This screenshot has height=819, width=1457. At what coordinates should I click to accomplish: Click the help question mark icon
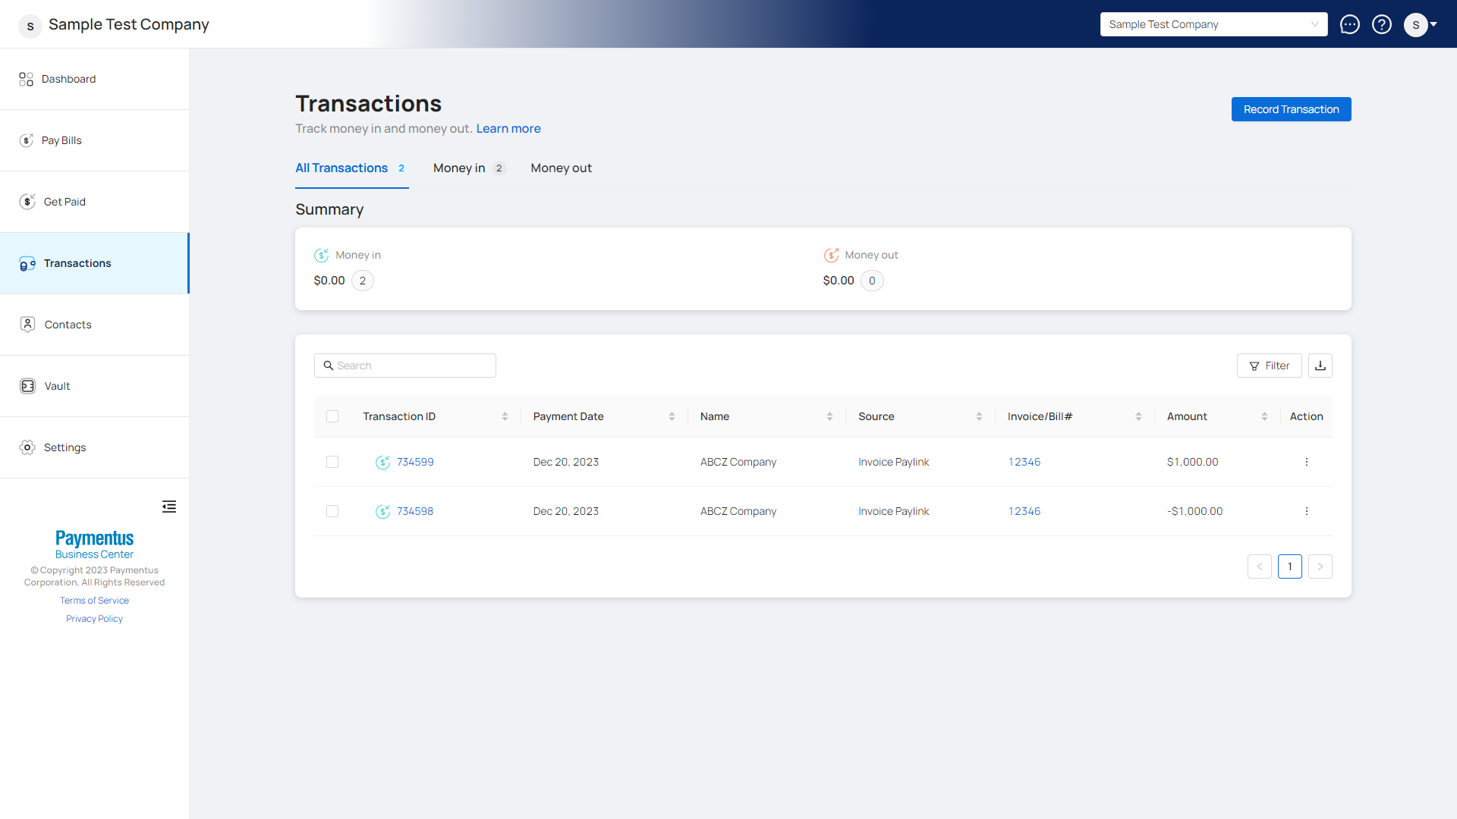tap(1382, 24)
